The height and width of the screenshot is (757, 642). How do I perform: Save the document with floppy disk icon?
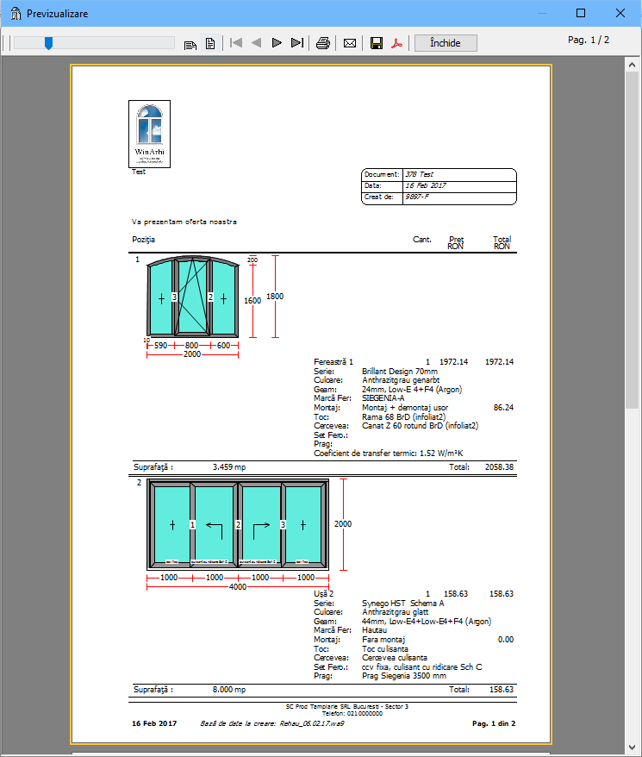(x=377, y=43)
